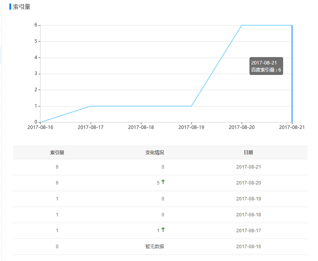
Task: Click the 日期 column header
Action: pyautogui.click(x=248, y=152)
